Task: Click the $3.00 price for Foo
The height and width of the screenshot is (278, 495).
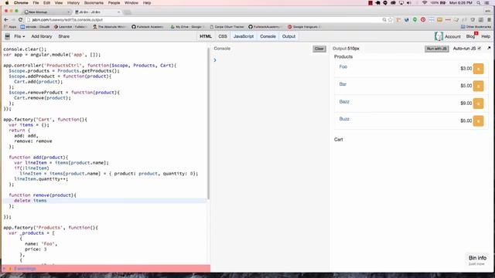Action: 466,69
